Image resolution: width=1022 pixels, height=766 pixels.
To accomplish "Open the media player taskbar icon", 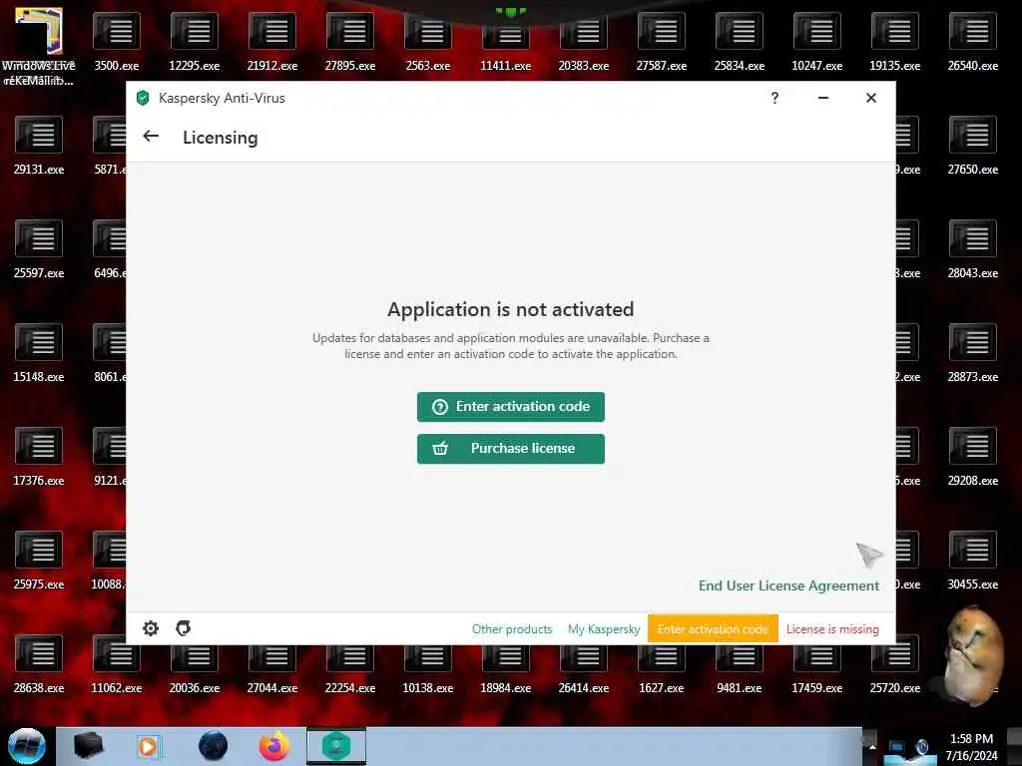I will [148, 746].
